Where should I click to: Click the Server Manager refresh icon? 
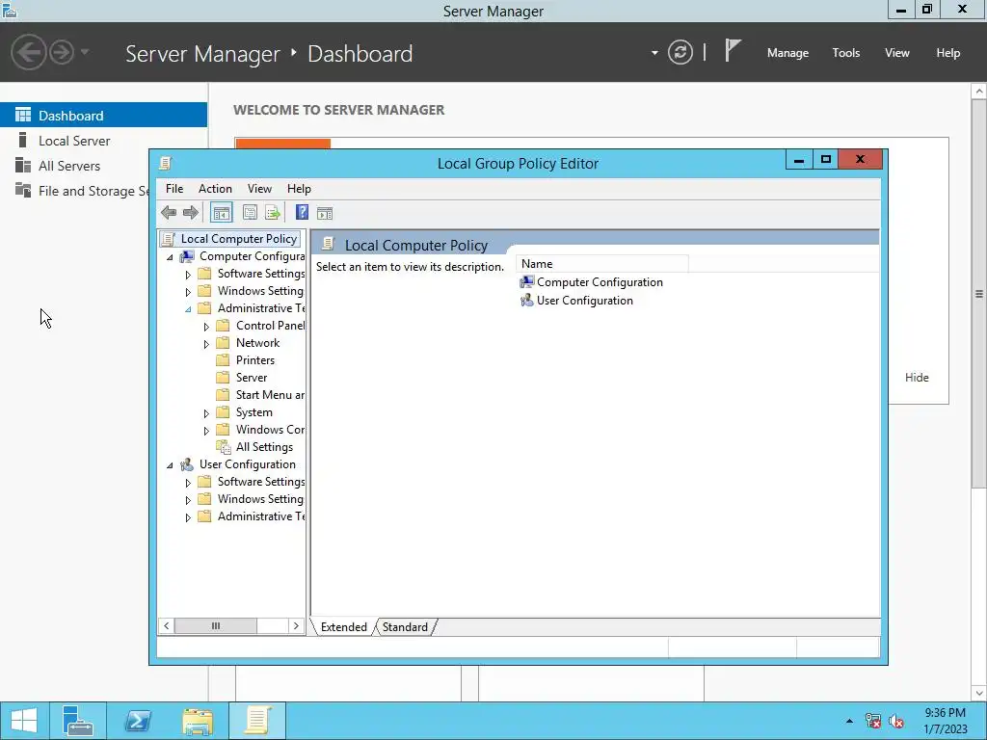coord(680,52)
